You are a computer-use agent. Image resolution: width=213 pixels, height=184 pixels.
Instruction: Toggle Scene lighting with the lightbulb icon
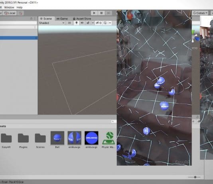point(77,23)
